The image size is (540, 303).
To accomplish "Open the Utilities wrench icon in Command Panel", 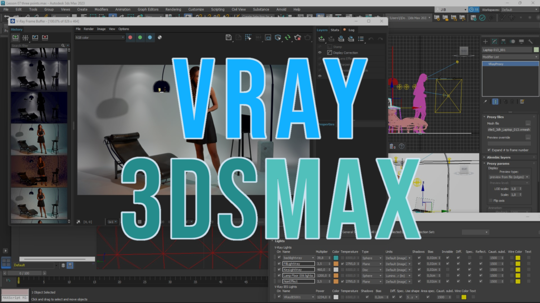I will [x=531, y=42].
